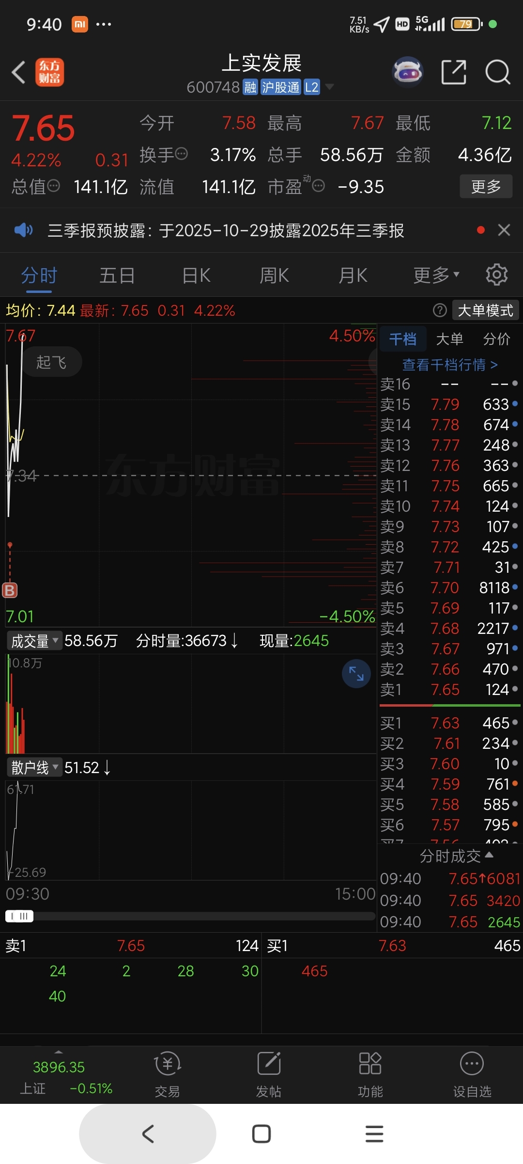
Task: Tap 总值 info bubble icon
Action: (x=54, y=186)
